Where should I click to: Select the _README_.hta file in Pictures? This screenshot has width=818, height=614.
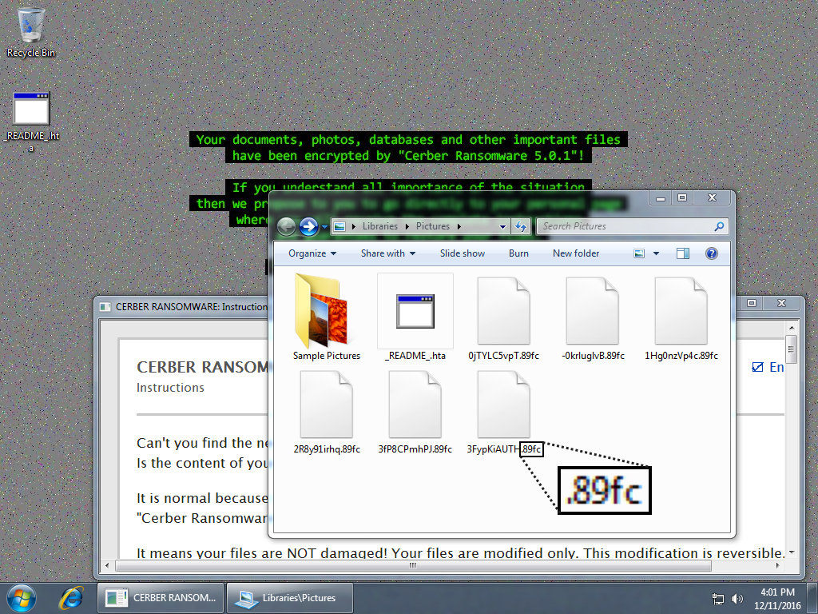pyautogui.click(x=415, y=317)
